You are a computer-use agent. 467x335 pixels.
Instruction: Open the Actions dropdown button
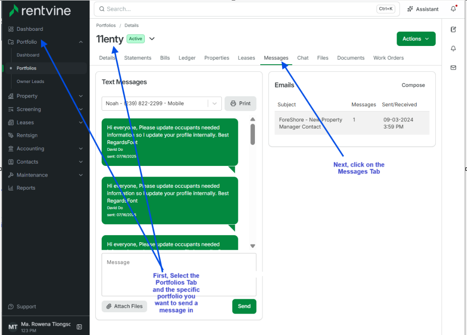pos(416,39)
